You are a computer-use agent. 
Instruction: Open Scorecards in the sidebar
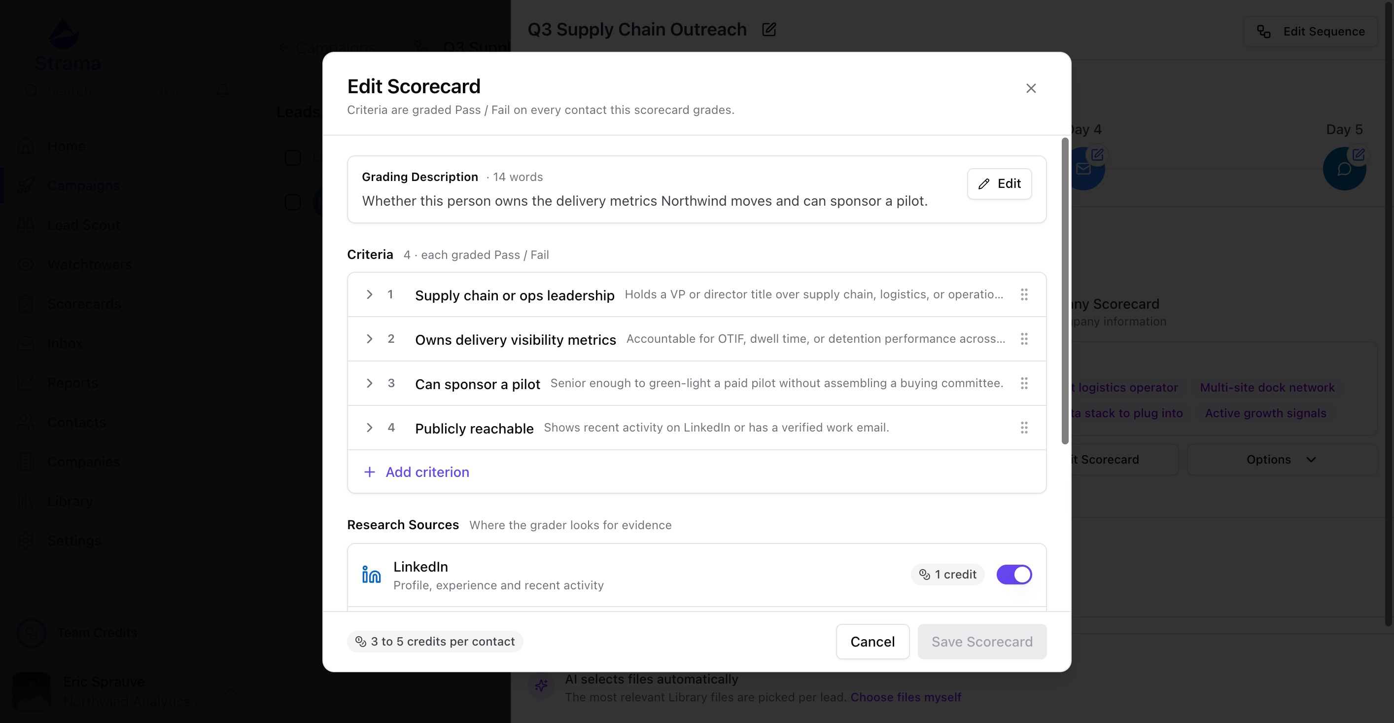(x=84, y=304)
